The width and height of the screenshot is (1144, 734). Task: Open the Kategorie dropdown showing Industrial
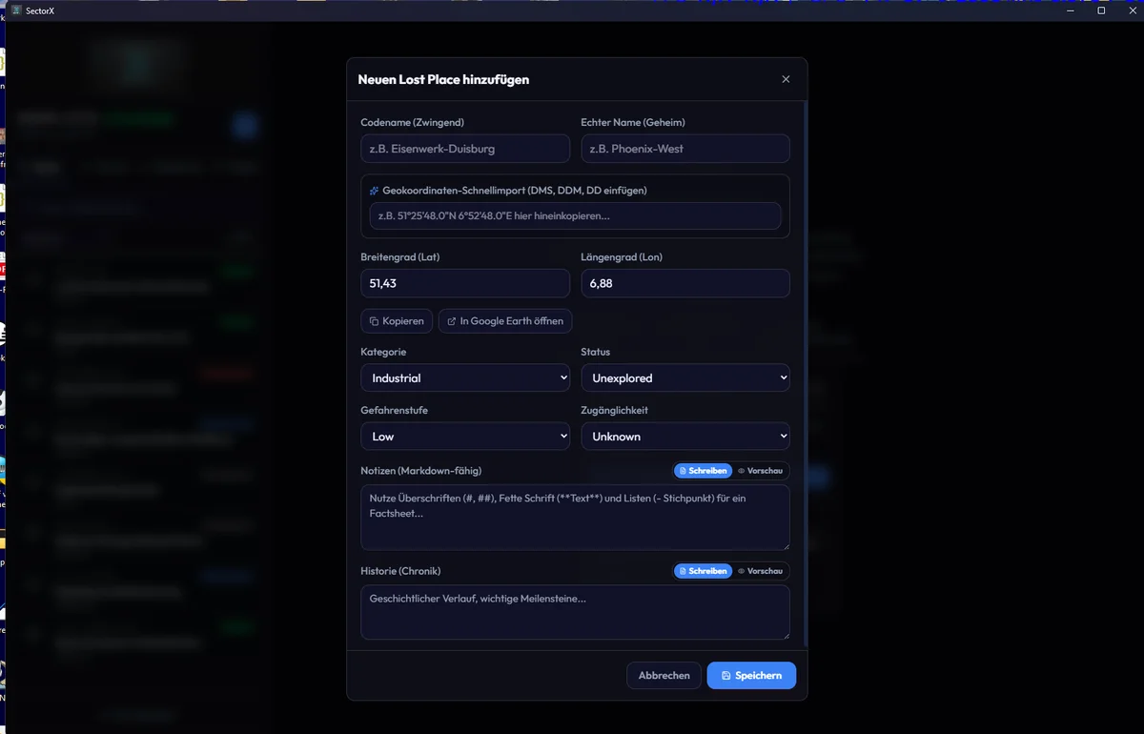pos(465,378)
